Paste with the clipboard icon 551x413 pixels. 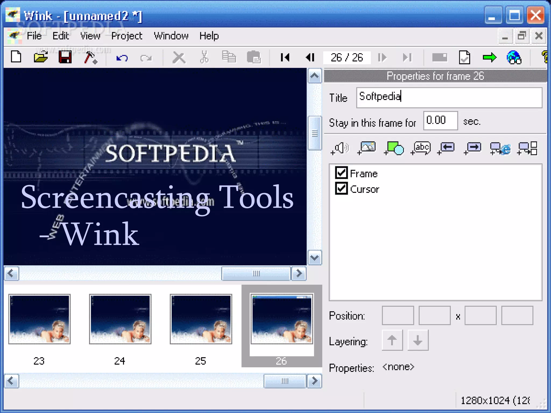click(254, 57)
